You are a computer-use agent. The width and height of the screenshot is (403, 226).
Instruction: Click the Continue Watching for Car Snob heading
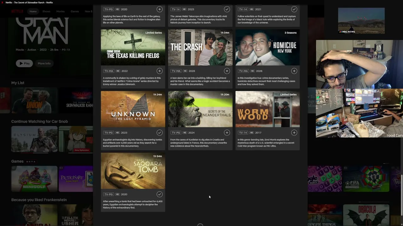39,121
